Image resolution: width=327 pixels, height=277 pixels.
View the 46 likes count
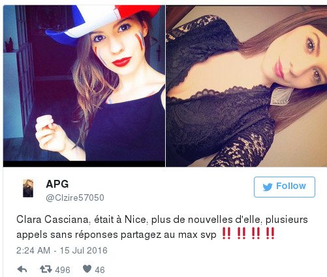coord(100,270)
